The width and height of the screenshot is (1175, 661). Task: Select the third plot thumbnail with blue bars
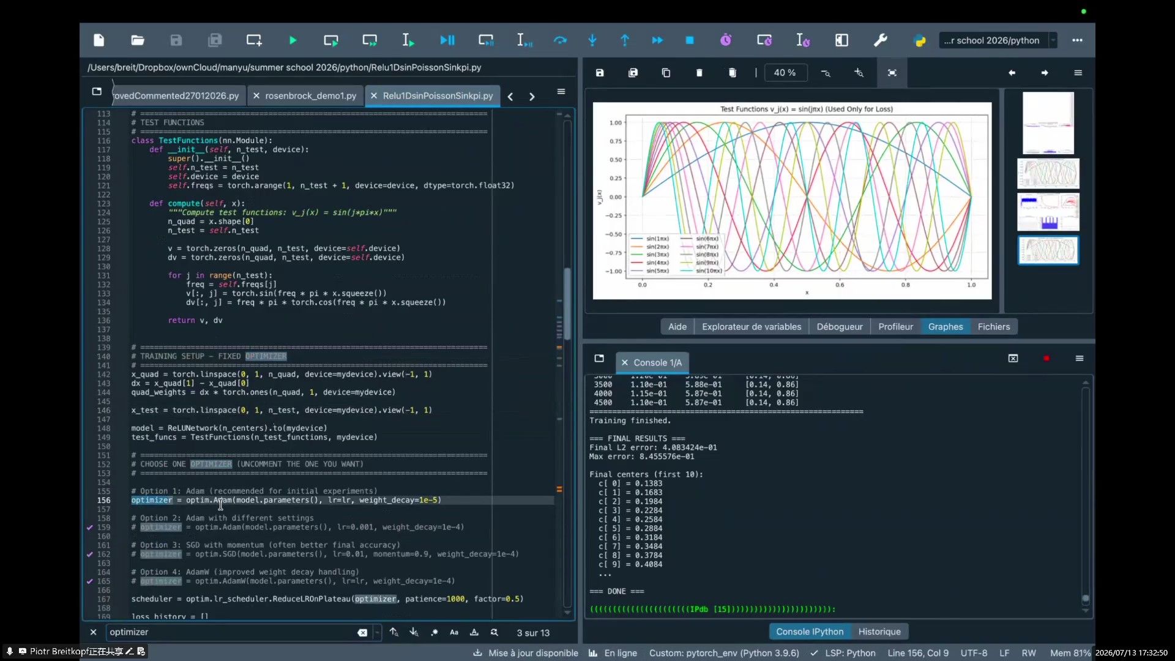(x=1048, y=212)
